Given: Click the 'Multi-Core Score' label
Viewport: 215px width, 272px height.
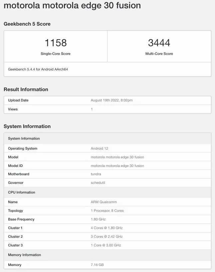Looking at the screenshot, I should pos(159,54).
